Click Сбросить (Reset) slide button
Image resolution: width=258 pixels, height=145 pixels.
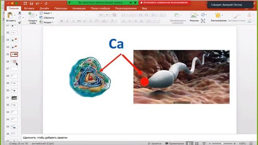pos(47,18)
